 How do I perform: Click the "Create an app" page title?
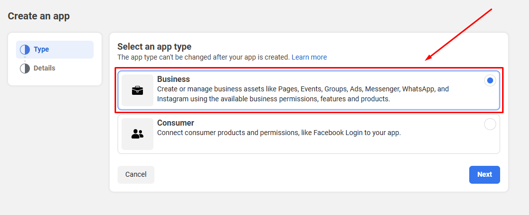point(39,16)
